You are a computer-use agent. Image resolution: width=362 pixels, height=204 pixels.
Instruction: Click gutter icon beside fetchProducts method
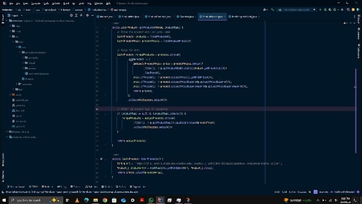coord(101,159)
